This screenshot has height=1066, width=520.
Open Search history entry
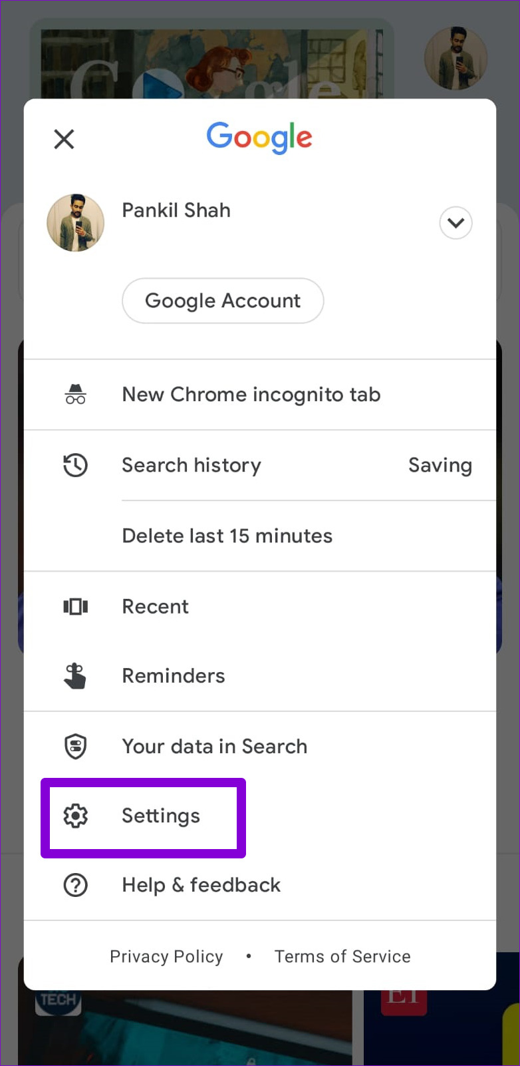[192, 465]
